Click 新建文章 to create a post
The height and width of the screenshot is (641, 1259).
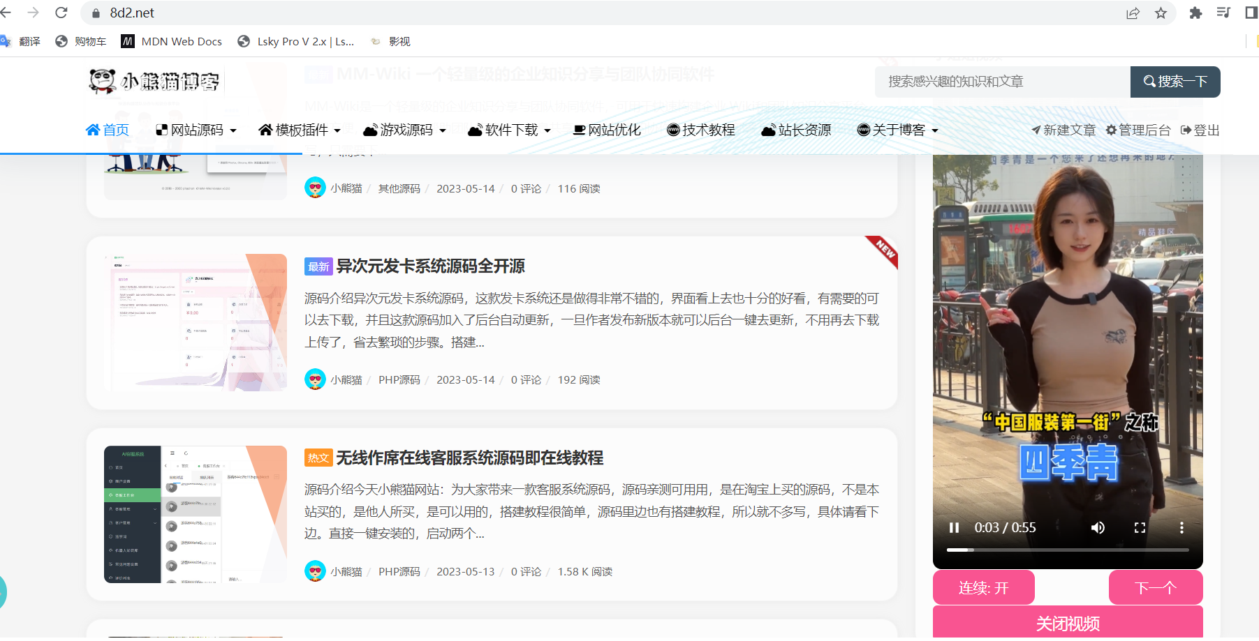click(x=1063, y=130)
